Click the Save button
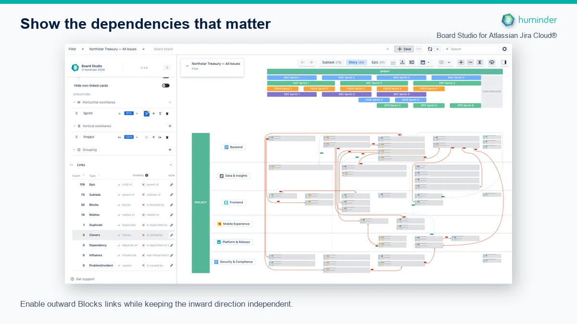Screen dimensions: 577x324 [x=404, y=49]
